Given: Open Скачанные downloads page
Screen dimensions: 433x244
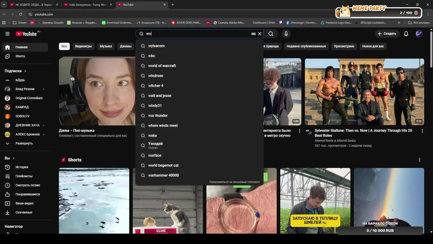Looking at the screenshot, I should tap(25, 212).
